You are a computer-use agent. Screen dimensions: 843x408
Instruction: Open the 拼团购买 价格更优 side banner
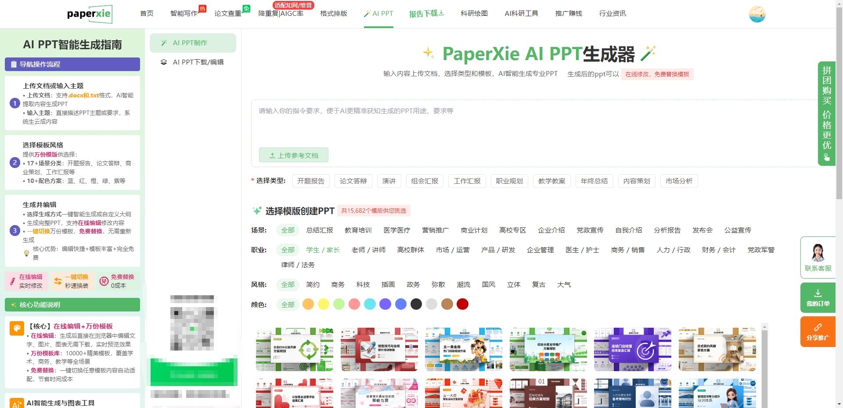coord(827,113)
